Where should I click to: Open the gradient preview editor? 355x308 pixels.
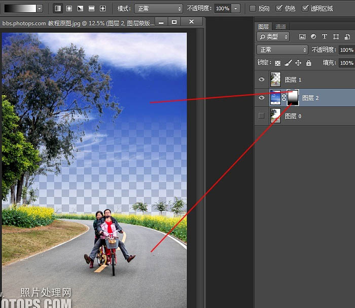pyautogui.click(x=20, y=9)
